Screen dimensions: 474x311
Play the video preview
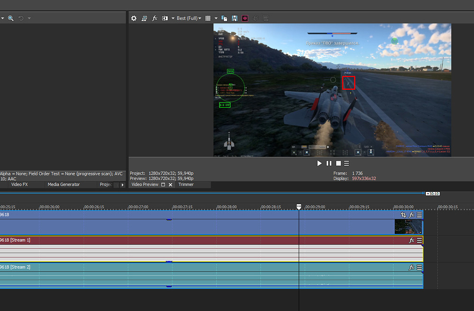pyautogui.click(x=319, y=163)
